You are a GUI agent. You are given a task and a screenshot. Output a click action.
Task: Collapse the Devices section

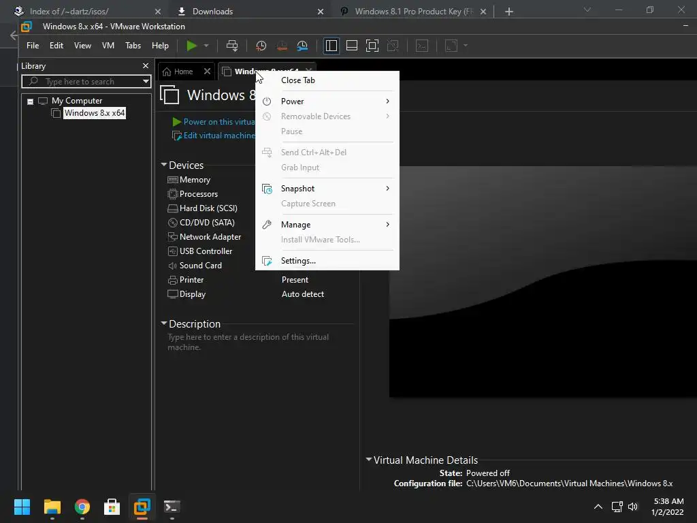(x=164, y=165)
